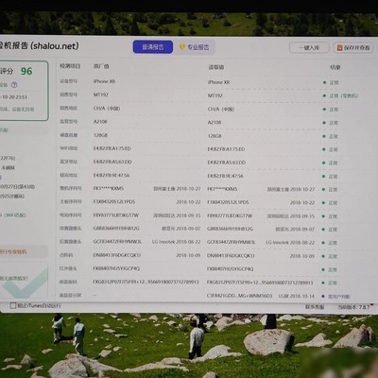Click the purple status dot in last row
Image resolution: width=378 pixels, height=378 pixels.
coord(323,297)
